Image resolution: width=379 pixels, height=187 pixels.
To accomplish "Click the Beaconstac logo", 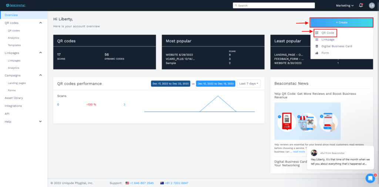I will (16, 5).
